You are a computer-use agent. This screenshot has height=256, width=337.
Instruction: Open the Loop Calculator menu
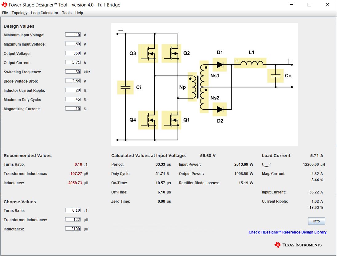tap(45, 13)
